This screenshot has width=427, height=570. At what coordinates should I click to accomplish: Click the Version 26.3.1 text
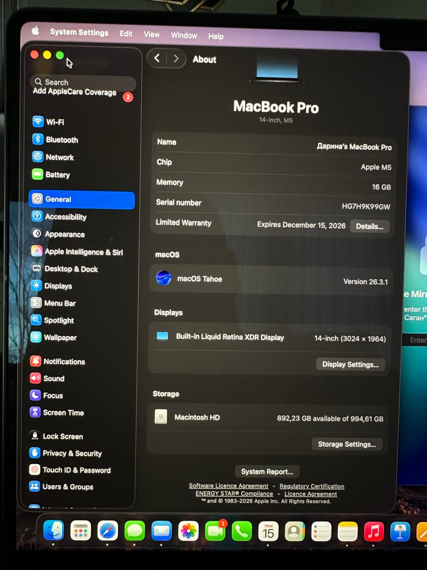pos(366,281)
